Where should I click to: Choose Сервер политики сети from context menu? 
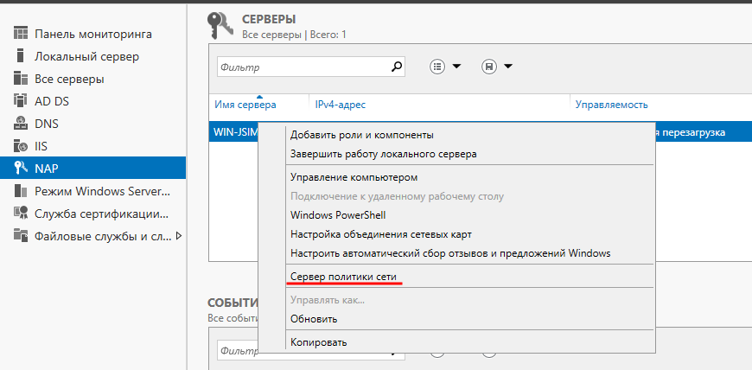[x=346, y=277]
